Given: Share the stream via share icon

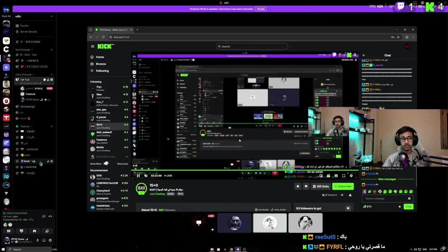Looking at the screenshot, I should tap(342, 195).
